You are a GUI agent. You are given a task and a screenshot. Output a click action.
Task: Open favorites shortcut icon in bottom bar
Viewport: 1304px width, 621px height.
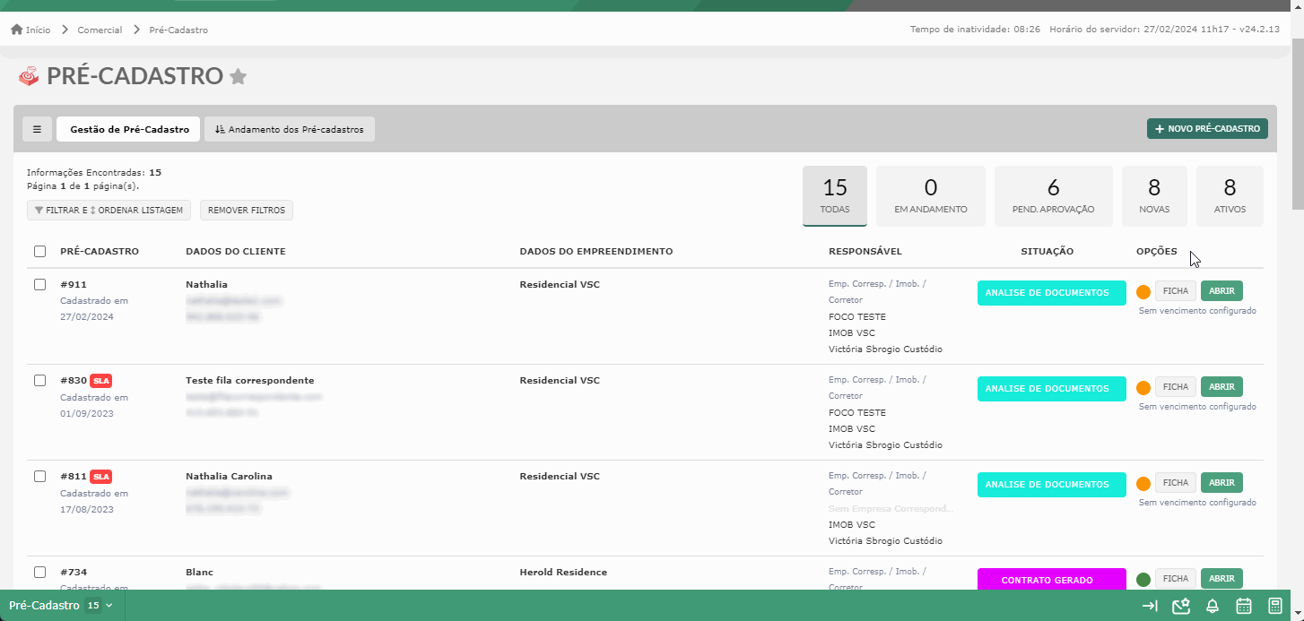click(x=1181, y=606)
